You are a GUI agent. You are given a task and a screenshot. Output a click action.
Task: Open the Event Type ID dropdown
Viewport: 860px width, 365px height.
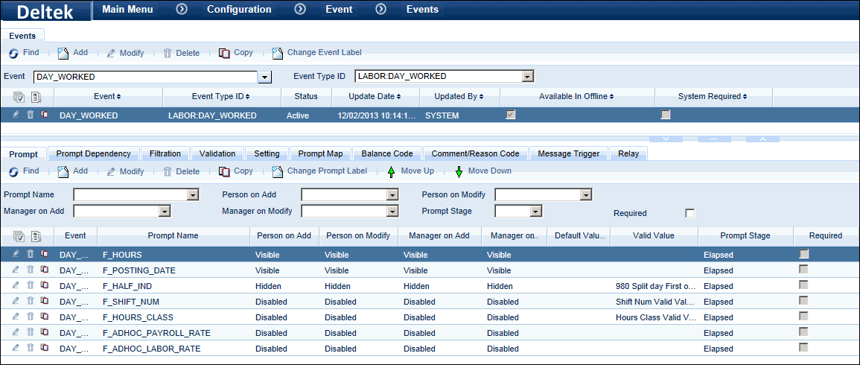[x=527, y=76]
